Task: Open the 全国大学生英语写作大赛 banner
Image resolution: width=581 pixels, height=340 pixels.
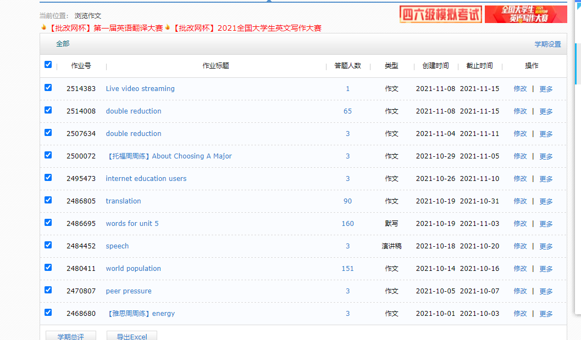Action: 525,14
